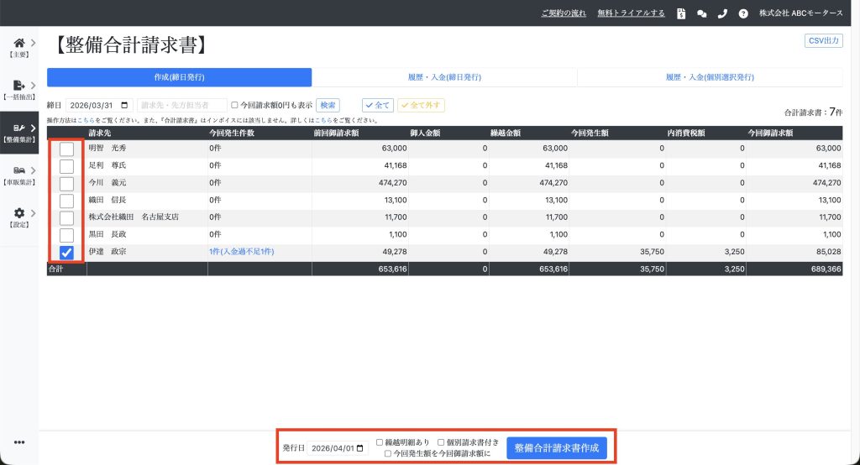
Task: Click the invoice document icon in header
Action: [x=681, y=13]
